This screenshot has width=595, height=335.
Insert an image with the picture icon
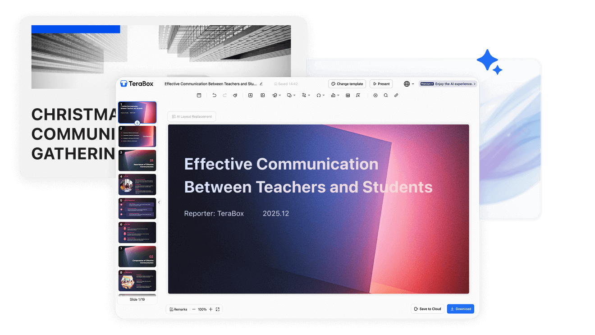coord(263,95)
